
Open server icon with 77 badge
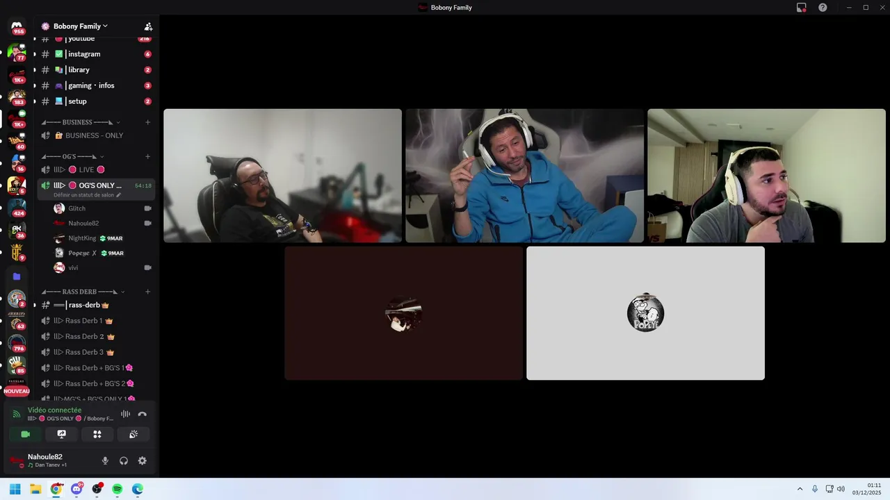tap(17, 52)
